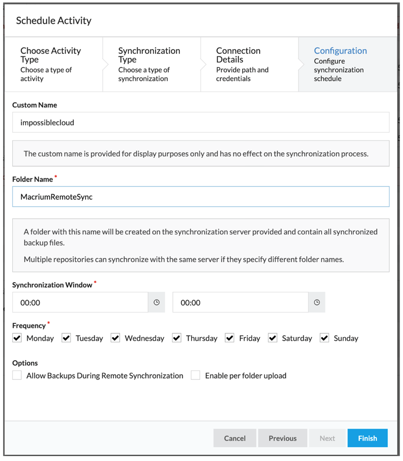Open the start time clock picker
Screen dimensions: 403x461
157,302
